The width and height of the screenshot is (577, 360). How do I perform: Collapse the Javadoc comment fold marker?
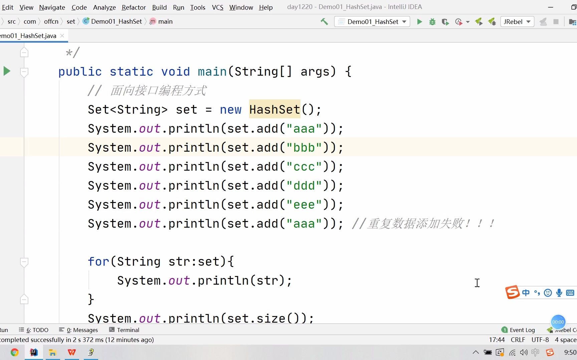24,52
